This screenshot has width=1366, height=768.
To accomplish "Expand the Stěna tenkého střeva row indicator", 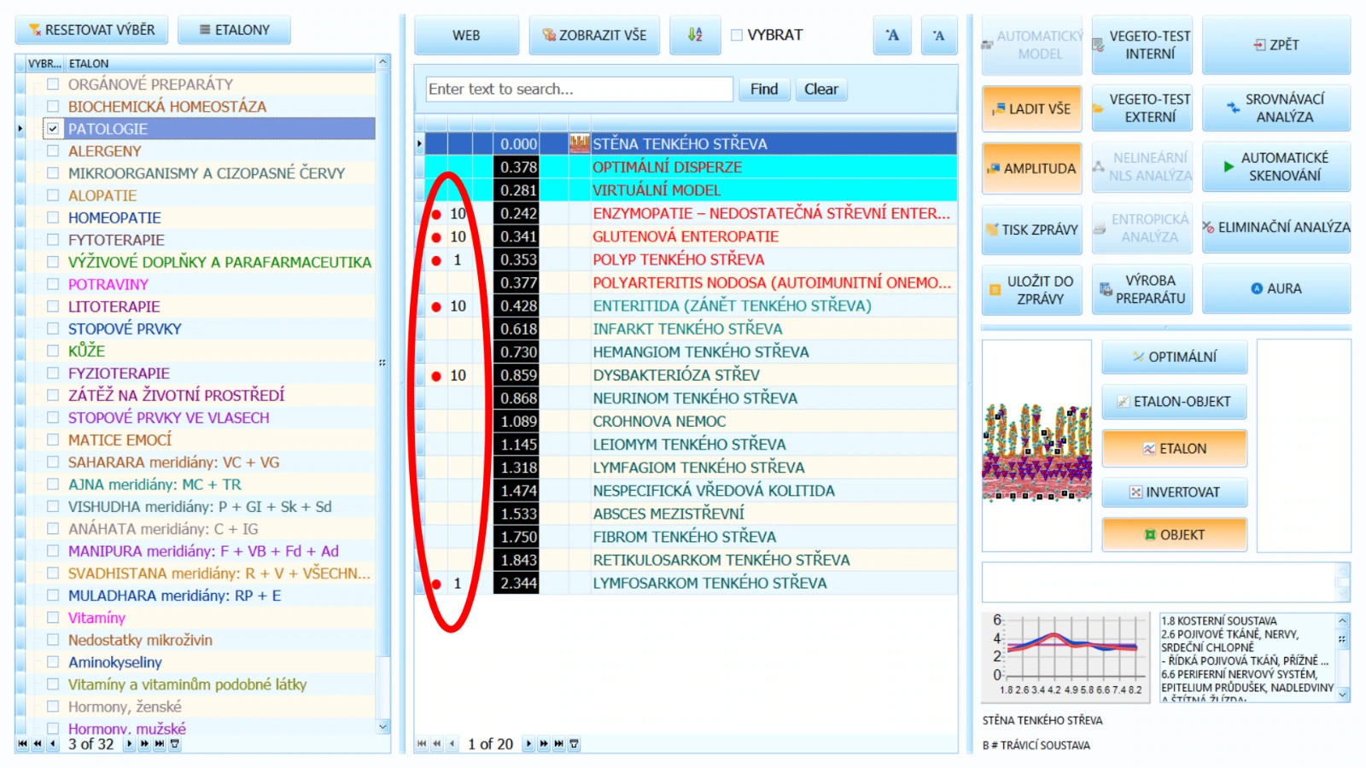I will [419, 143].
